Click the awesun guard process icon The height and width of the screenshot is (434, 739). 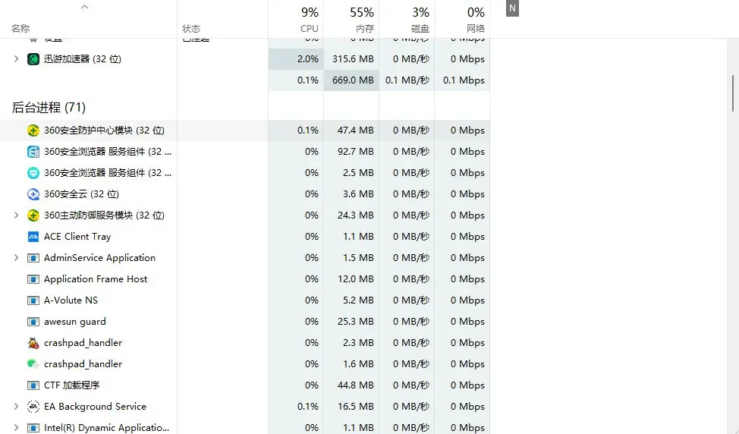click(33, 322)
